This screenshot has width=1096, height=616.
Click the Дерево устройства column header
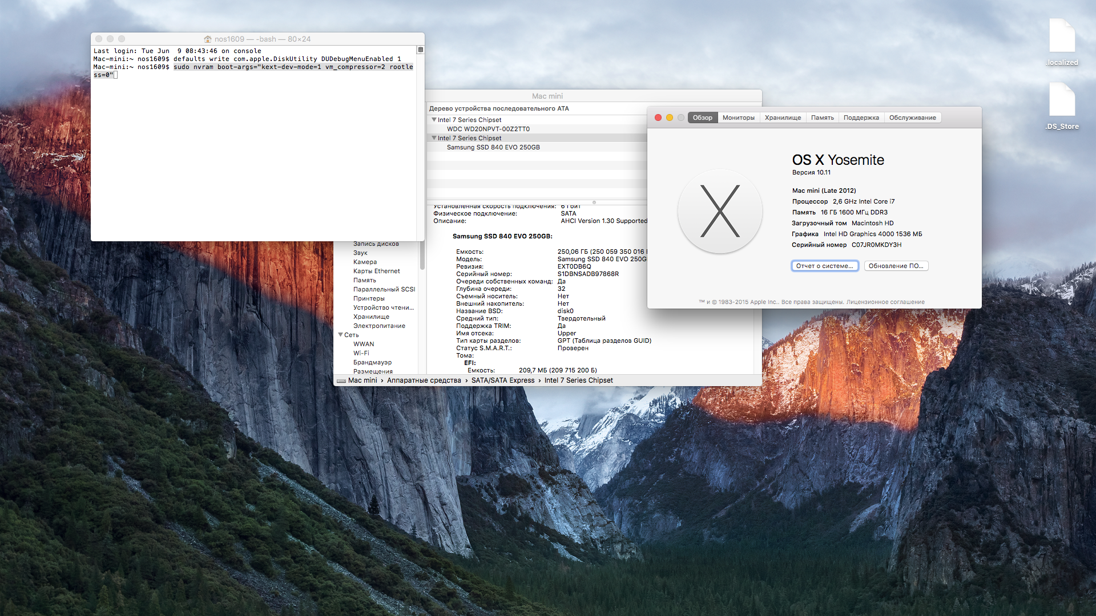tap(499, 108)
